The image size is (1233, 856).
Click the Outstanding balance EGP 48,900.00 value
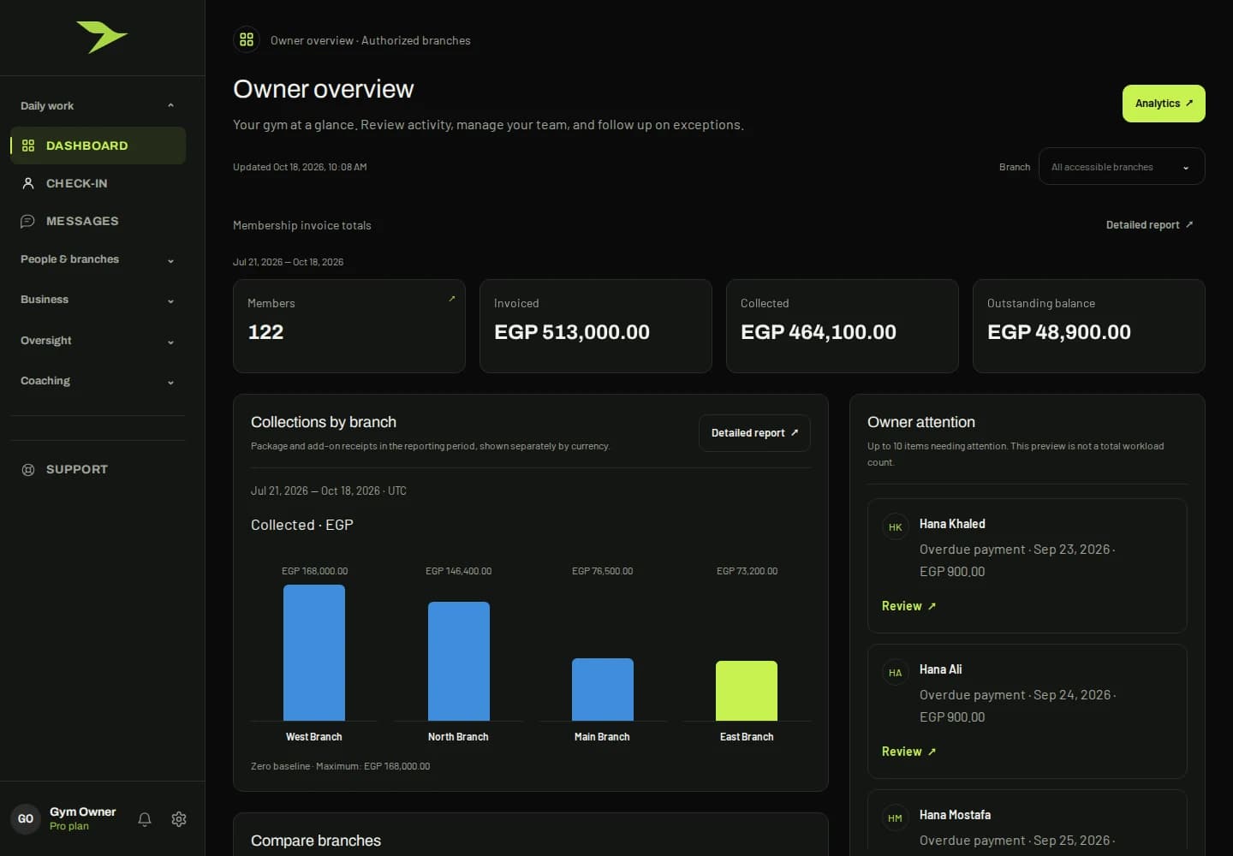coord(1059,332)
